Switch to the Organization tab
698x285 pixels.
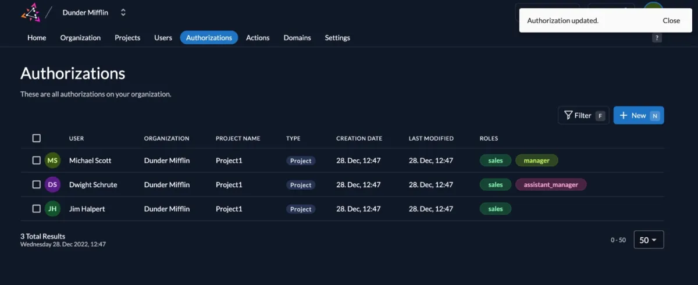pyautogui.click(x=80, y=38)
